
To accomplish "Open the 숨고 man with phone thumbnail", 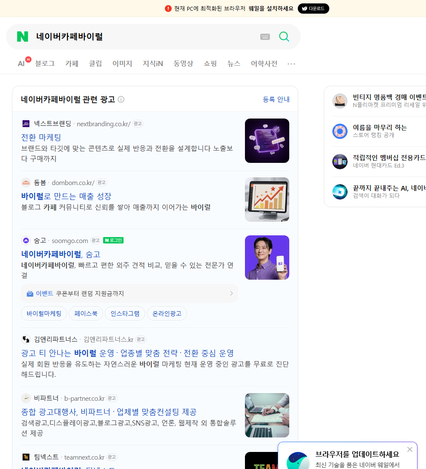I will click(x=267, y=258).
